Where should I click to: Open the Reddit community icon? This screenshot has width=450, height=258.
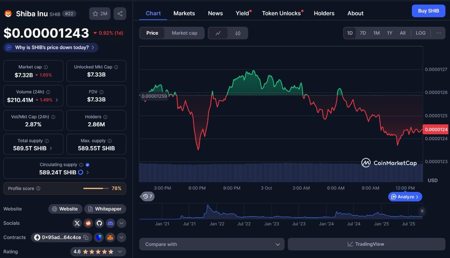click(x=88, y=223)
